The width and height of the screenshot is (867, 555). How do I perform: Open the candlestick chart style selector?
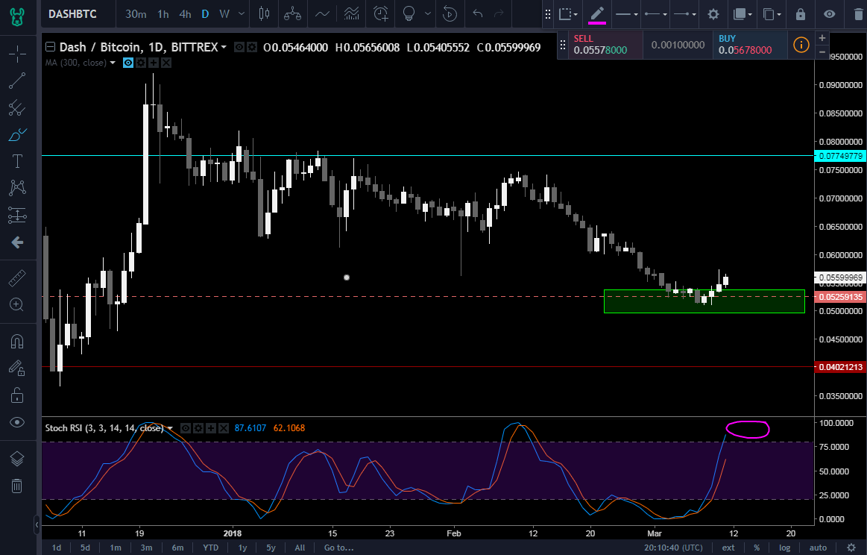[x=264, y=14]
